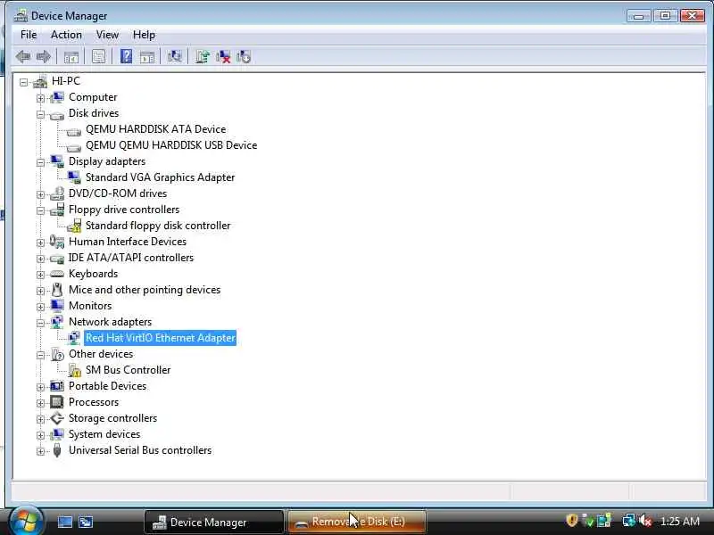Click the Storage controllers category icon

coord(57,418)
